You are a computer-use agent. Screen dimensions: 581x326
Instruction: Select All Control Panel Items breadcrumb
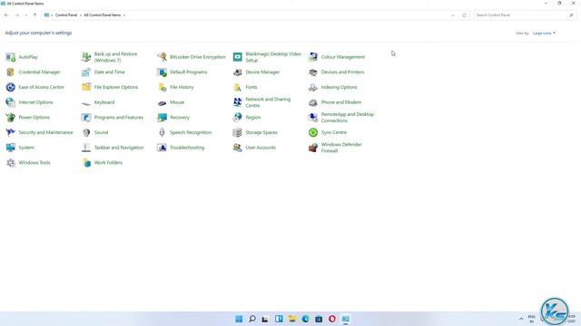click(x=103, y=15)
